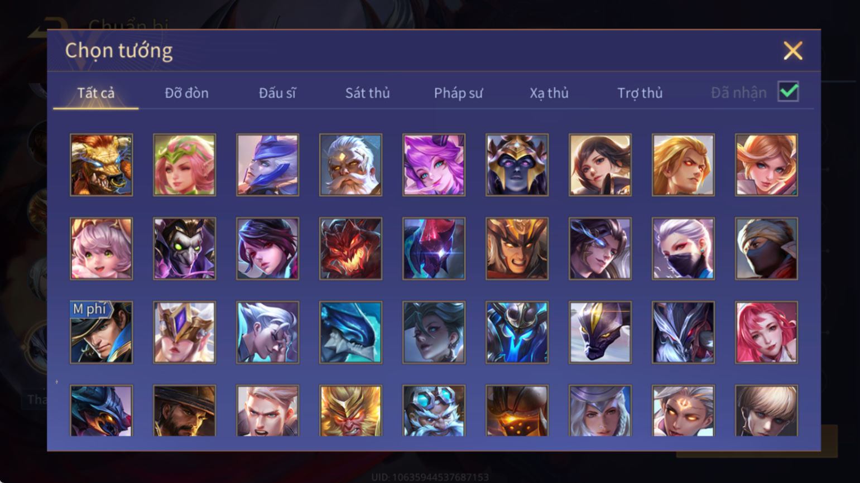The image size is (860, 483).
Task: Select the golden monkey king hero
Action: (350, 410)
